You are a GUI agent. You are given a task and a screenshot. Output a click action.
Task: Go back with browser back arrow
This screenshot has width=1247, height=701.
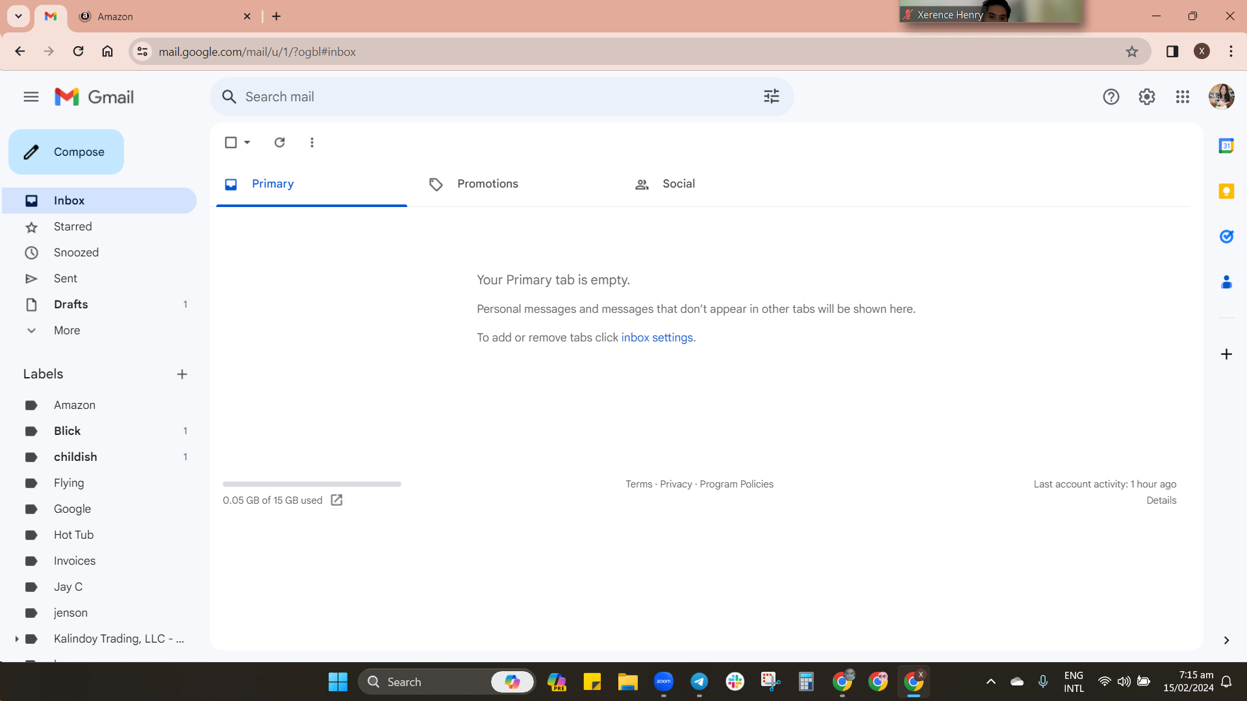pyautogui.click(x=19, y=51)
